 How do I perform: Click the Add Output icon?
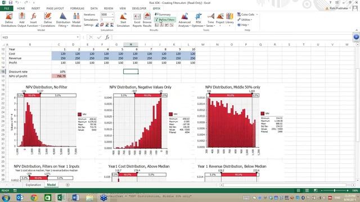(22, 20)
